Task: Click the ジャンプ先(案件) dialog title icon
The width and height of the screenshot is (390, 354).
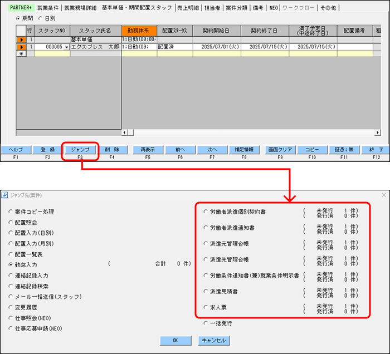Action: (4, 195)
